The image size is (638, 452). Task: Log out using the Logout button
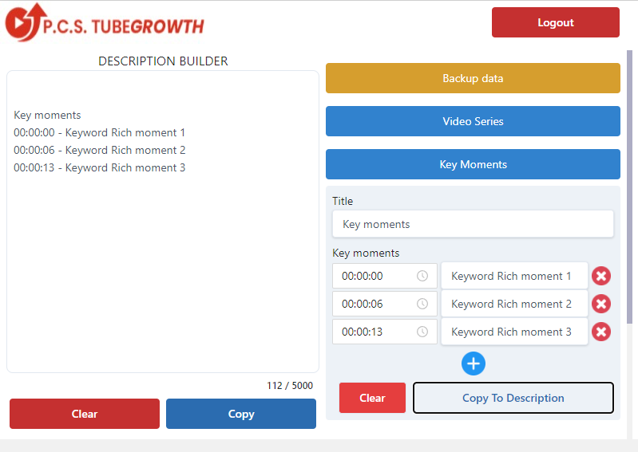556,22
